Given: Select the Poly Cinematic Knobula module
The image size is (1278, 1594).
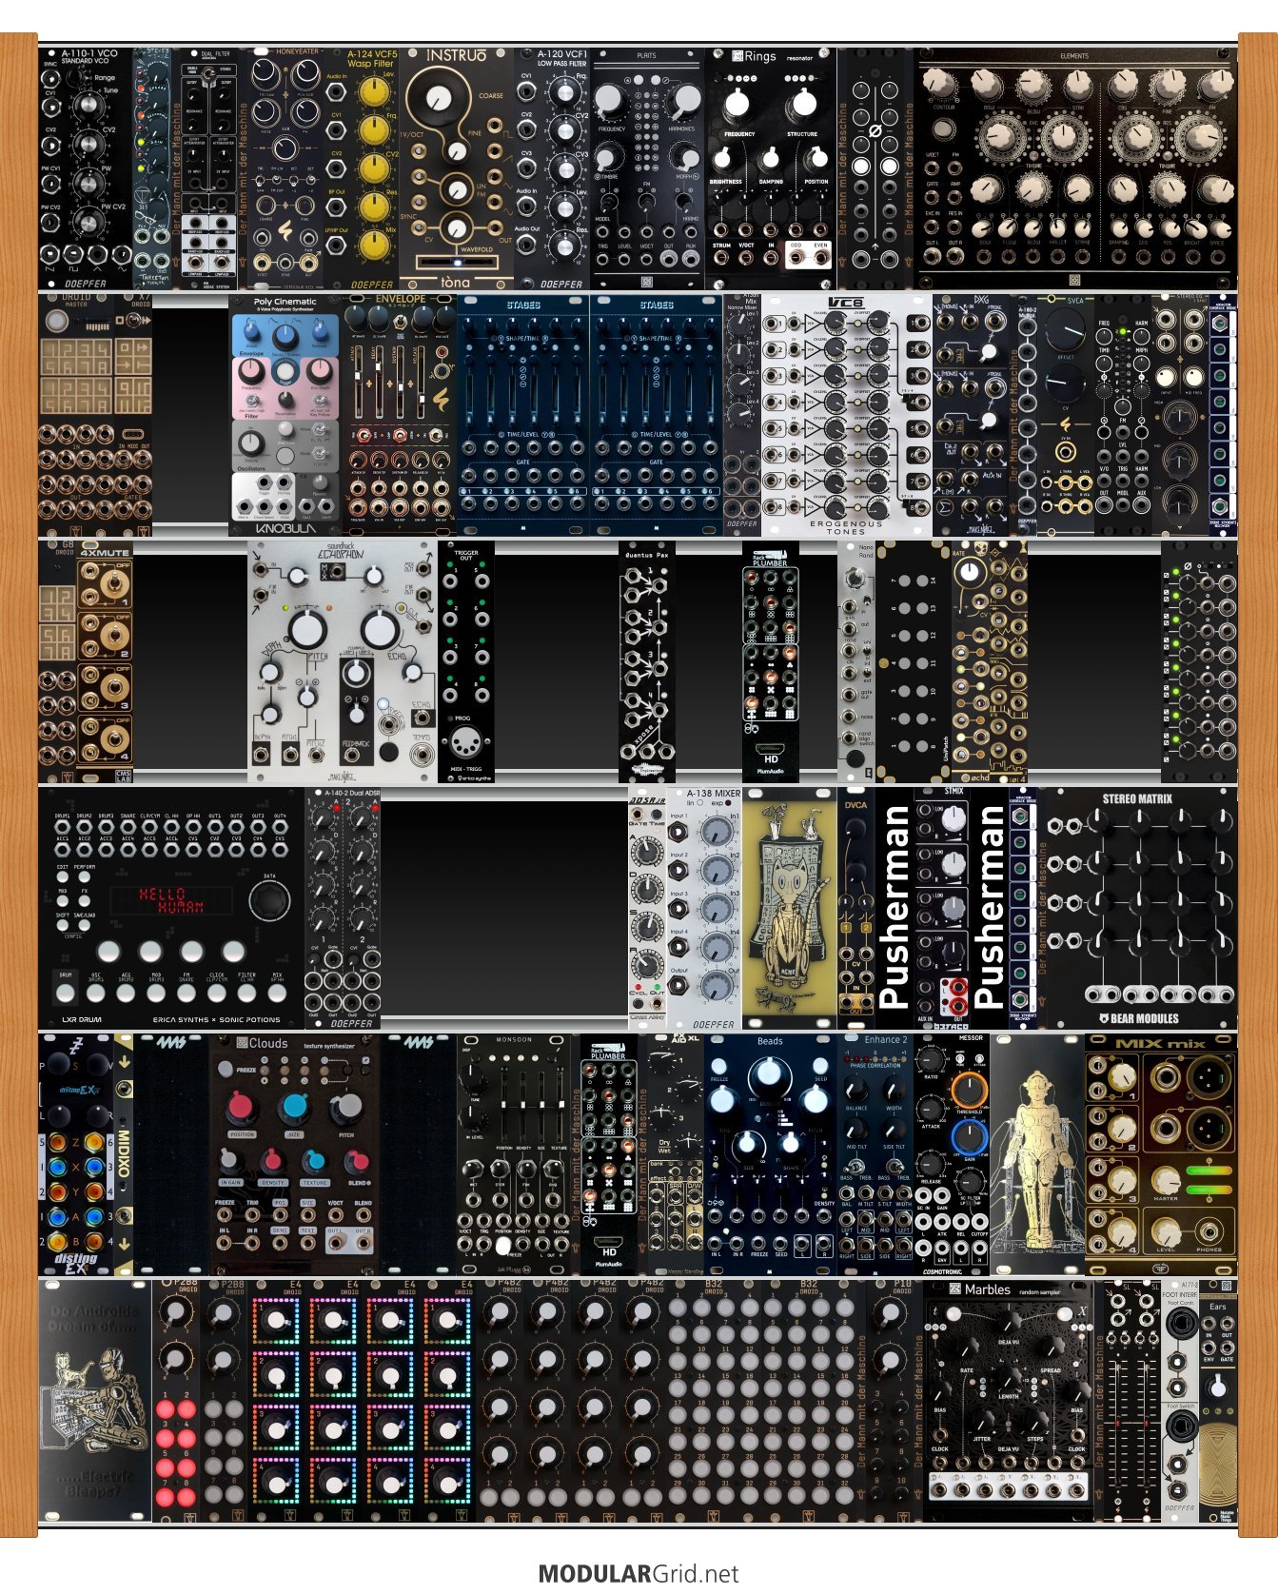Looking at the screenshot, I should click(x=285, y=415).
